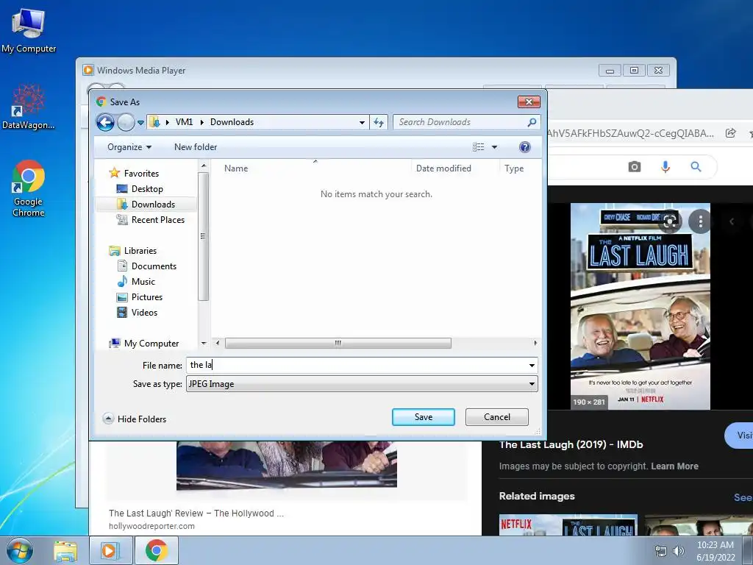Click Downloads in the address breadcrumb
This screenshot has width=753, height=565.
click(232, 122)
